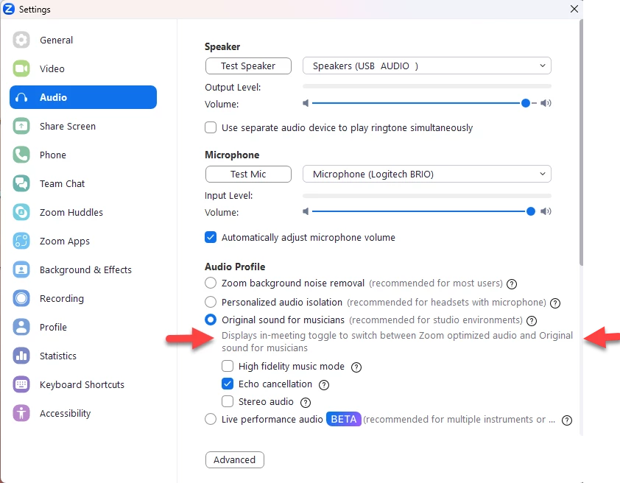Select Zoom background noise removal radio
Image resolution: width=620 pixels, height=483 pixels.
[211, 283]
